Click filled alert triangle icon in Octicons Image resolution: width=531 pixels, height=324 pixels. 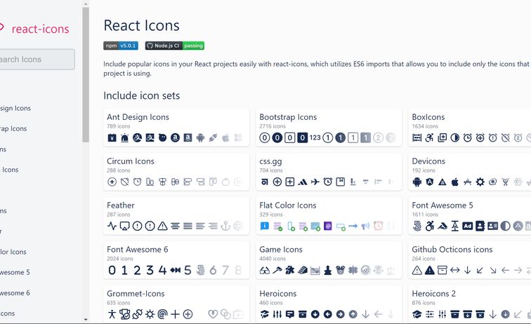click(429, 270)
